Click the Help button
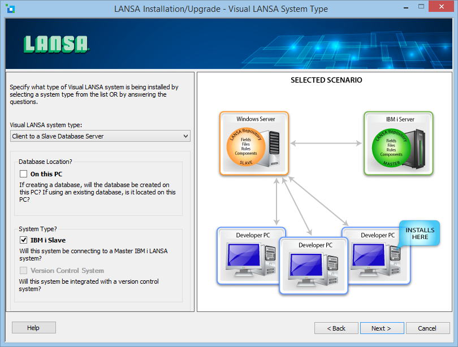The image size is (458, 347). tap(34, 328)
